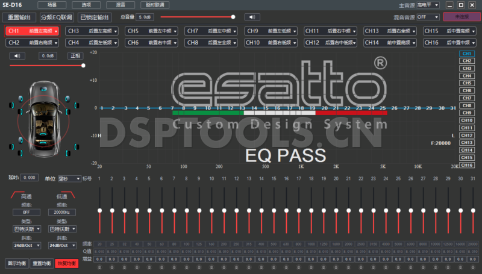Open the high-pass 类型 filter type dropdown

(27, 229)
